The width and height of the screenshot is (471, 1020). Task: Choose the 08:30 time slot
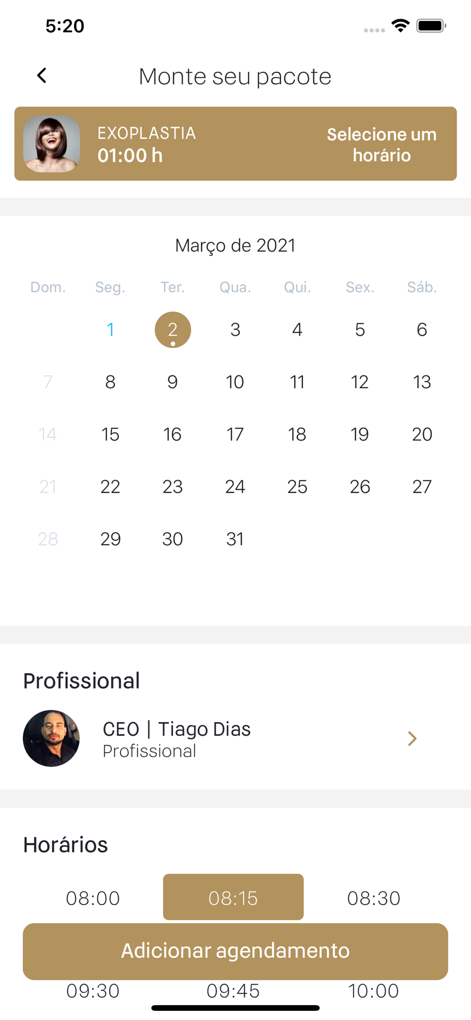coord(374,898)
